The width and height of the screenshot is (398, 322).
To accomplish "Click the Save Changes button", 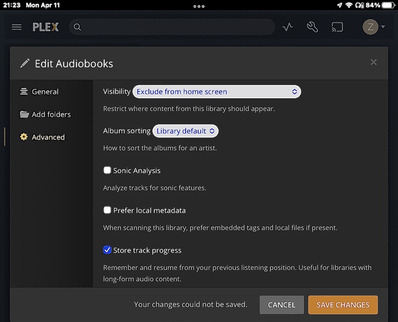I will [343, 305].
